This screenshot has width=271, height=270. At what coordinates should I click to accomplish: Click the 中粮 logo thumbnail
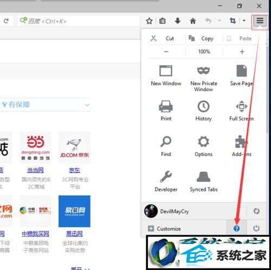point(35,211)
